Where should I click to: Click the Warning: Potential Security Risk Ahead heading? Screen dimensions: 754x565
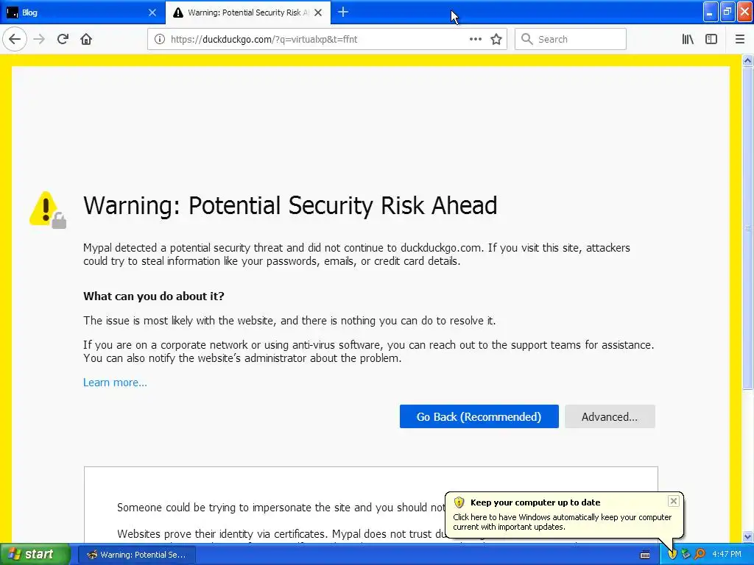pyautogui.click(x=290, y=206)
